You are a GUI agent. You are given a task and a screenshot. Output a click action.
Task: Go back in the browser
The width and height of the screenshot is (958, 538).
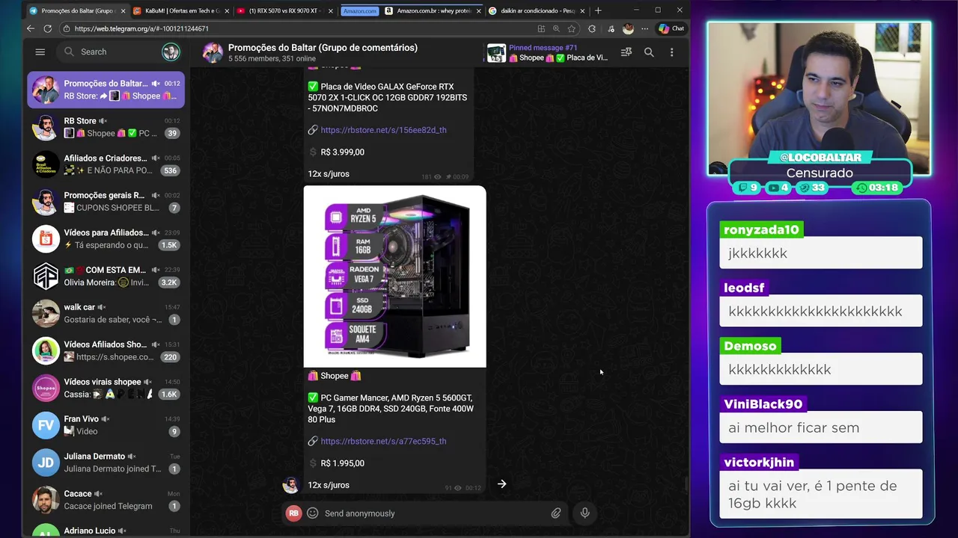tap(31, 28)
